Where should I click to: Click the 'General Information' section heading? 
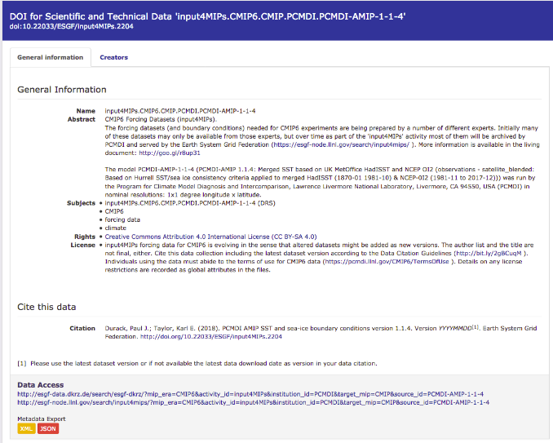pyautogui.click(x=62, y=90)
